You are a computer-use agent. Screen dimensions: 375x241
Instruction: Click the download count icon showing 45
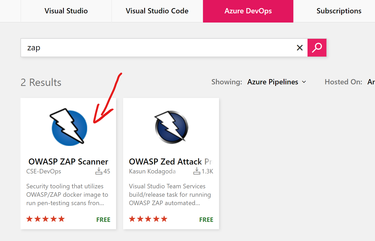(99, 171)
